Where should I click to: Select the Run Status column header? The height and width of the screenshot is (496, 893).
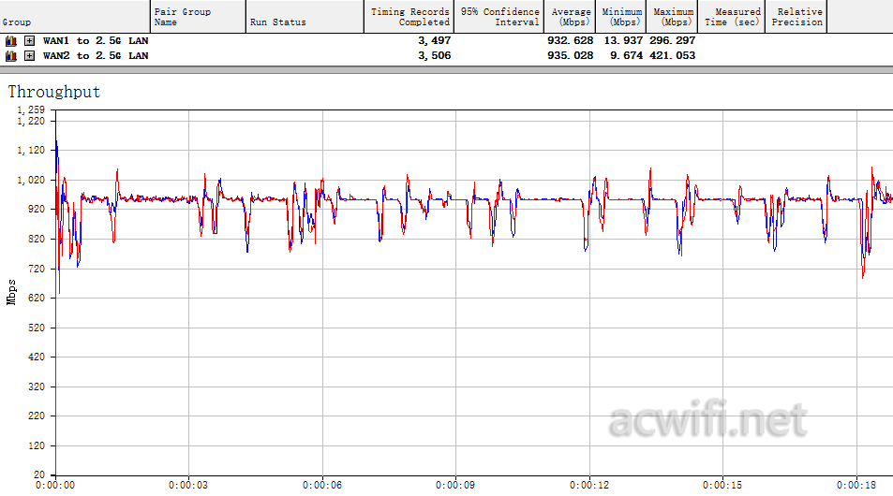[305, 17]
